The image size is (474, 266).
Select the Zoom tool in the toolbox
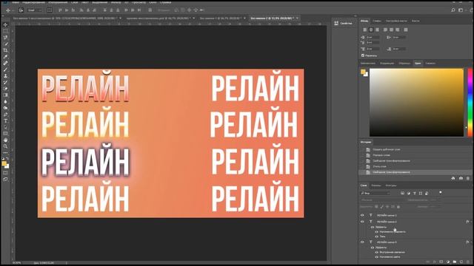[x=5, y=146]
